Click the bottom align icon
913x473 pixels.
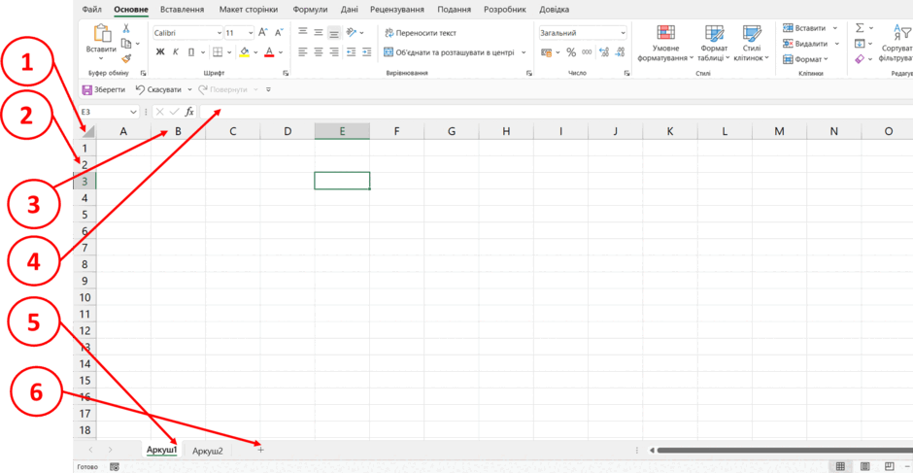pos(334,33)
